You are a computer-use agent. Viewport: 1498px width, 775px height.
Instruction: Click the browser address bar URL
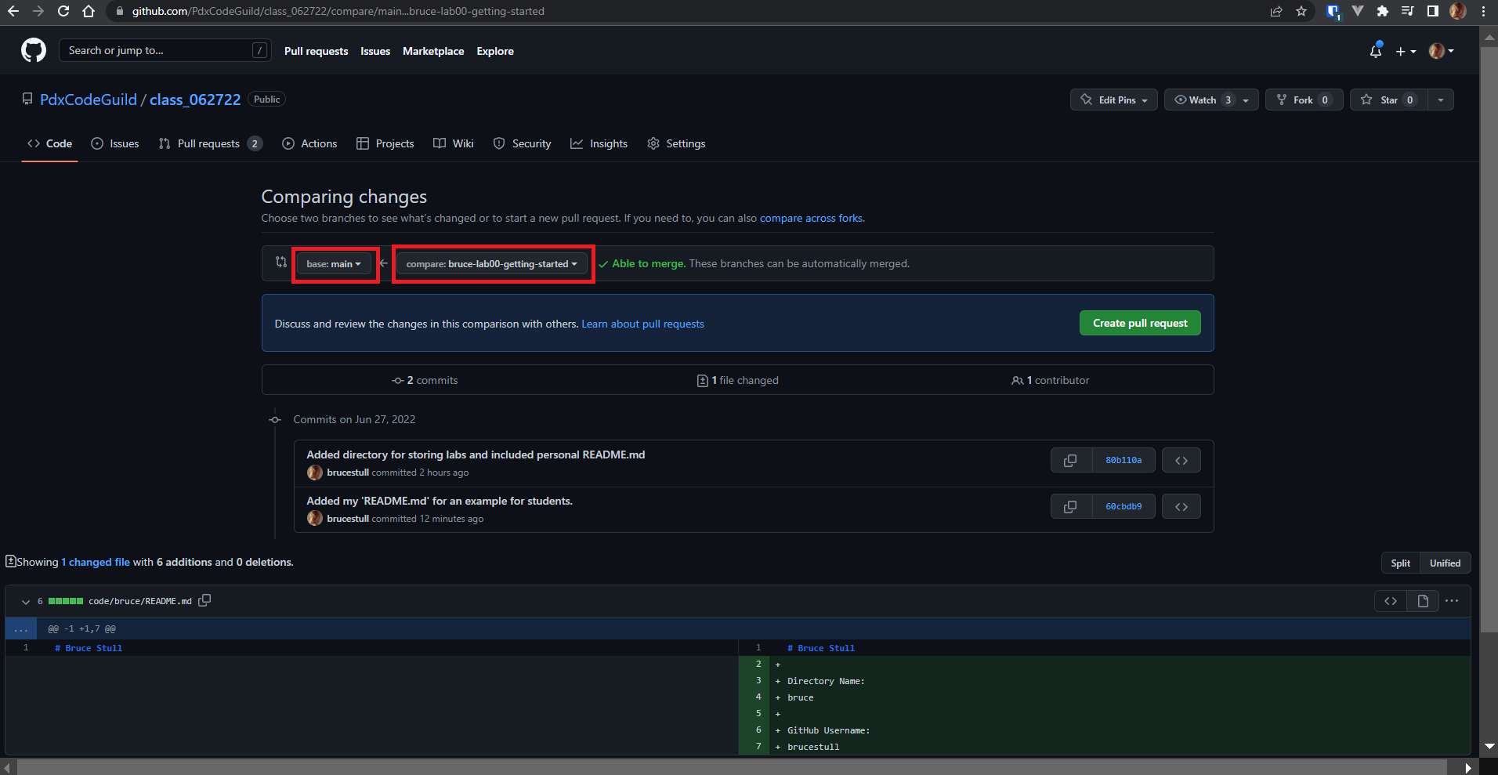pos(338,11)
